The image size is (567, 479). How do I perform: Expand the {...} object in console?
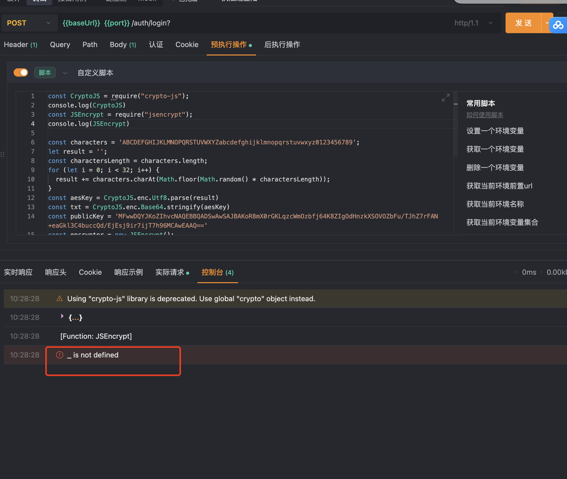click(62, 316)
